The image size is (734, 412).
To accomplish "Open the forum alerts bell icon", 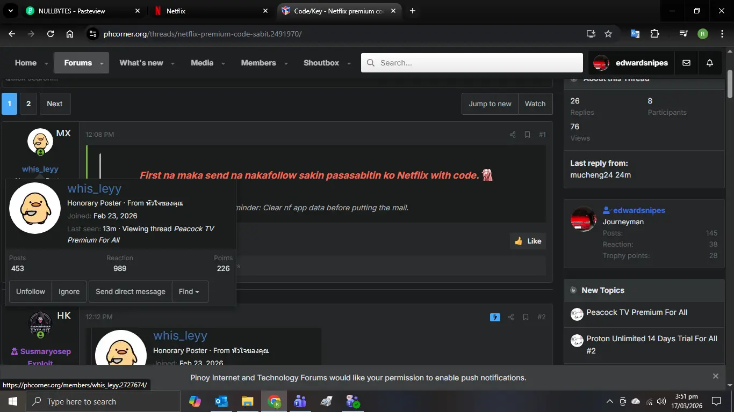I will (710, 63).
